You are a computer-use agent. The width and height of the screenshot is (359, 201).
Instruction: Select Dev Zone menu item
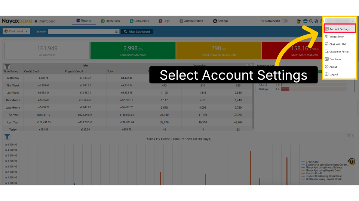coord(335,59)
